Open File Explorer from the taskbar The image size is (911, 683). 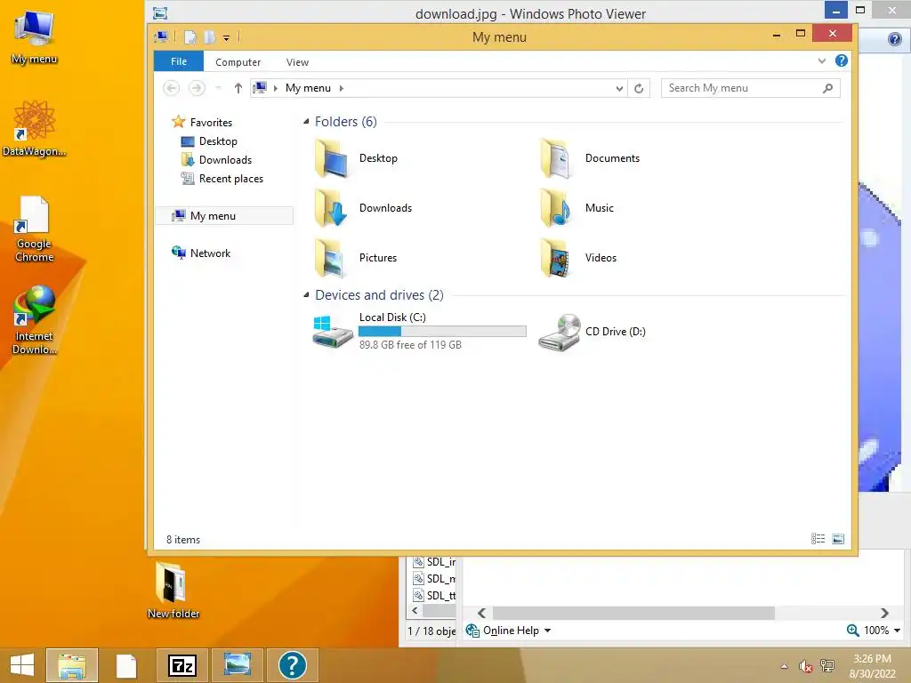click(72, 665)
